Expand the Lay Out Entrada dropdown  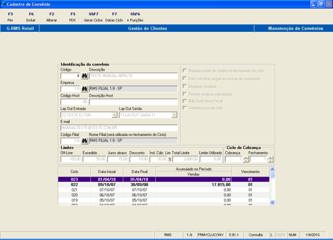coord(114,115)
